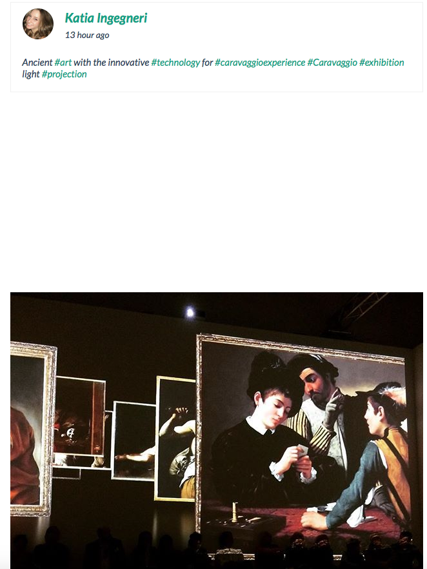Click the bright projector light in the photo
427x569 pixels.
point(190,312)
